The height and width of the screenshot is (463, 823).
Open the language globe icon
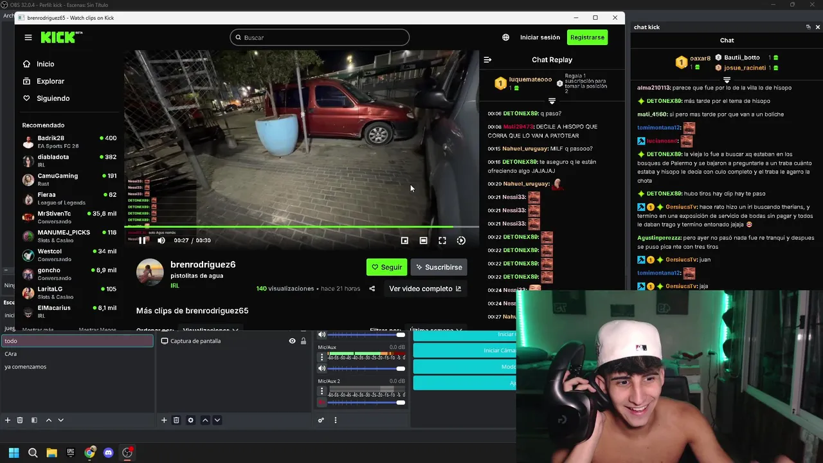pos(506,37)
